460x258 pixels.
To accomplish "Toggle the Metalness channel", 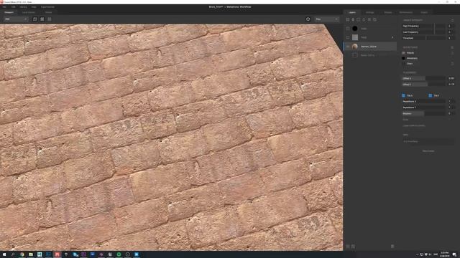I will click(404, 58).
